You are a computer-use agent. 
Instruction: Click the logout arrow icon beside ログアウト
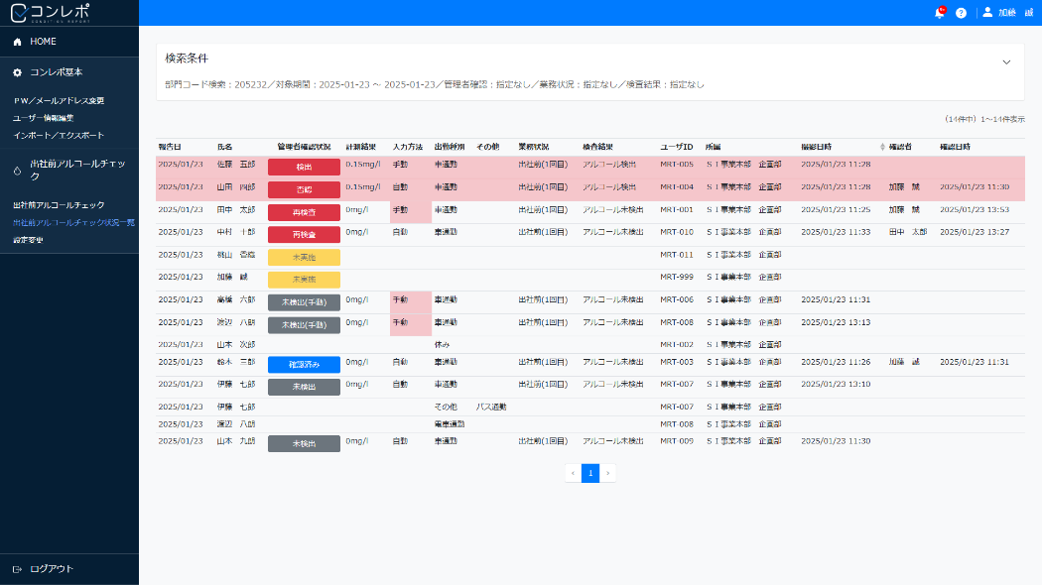(17, 569)
